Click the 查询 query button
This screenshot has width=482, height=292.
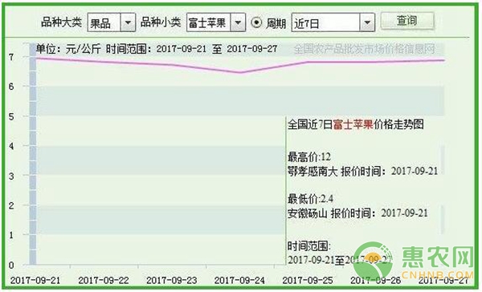point(407,21)
